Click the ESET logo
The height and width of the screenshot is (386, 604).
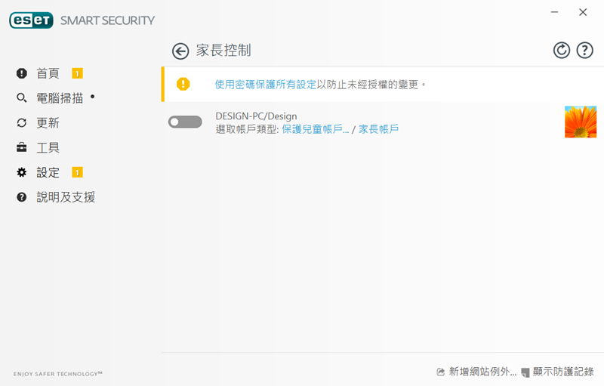31,20
